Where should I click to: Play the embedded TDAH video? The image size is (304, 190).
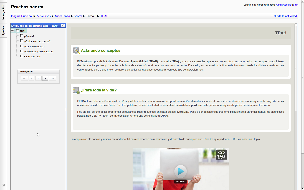coord(181,171)
